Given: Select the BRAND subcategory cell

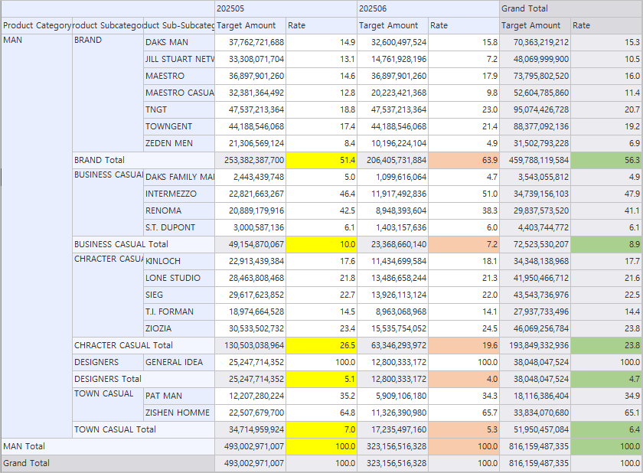Looking at the screenshot, I should (108, 93).
